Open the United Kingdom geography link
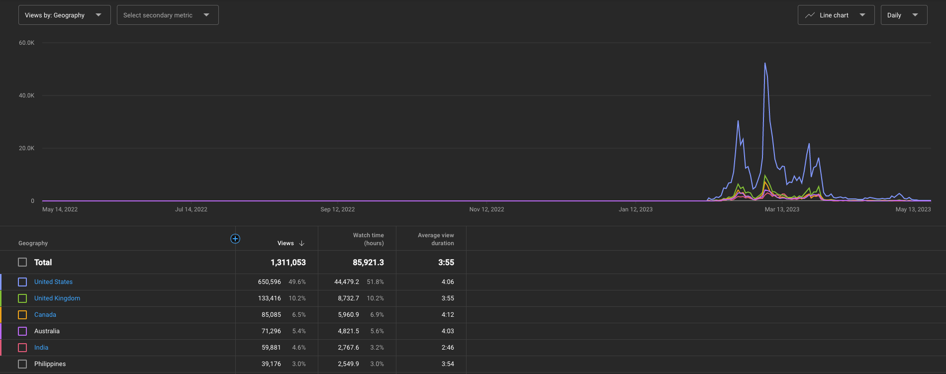Viewport: 946px width, 374px height. click(57, 298)
